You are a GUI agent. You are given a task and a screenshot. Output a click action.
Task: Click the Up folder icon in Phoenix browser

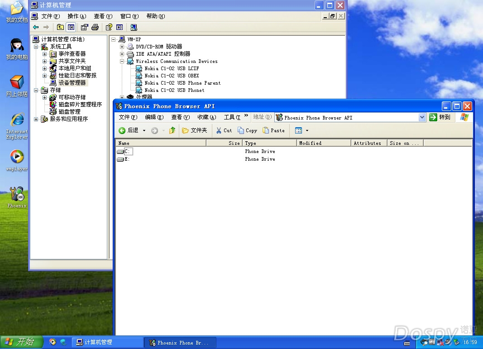172,131
